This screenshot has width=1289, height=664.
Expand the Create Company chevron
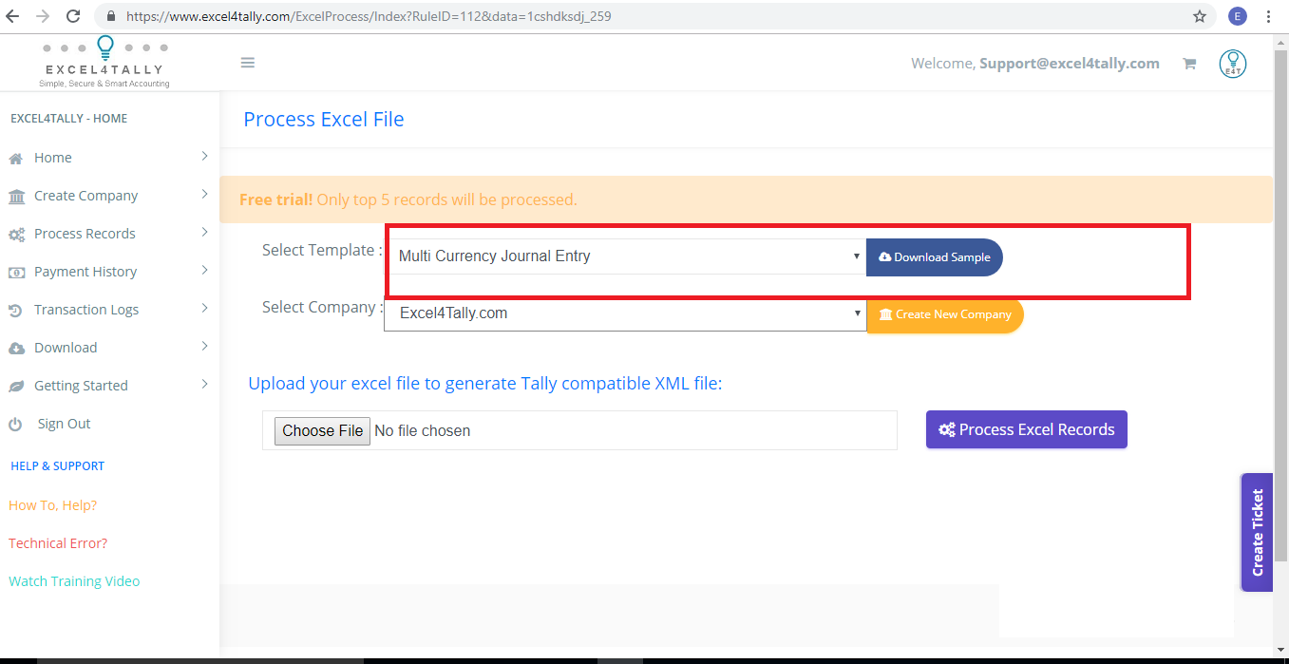click(x=204, y=195)
